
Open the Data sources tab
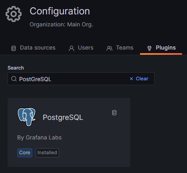point(33,48)
